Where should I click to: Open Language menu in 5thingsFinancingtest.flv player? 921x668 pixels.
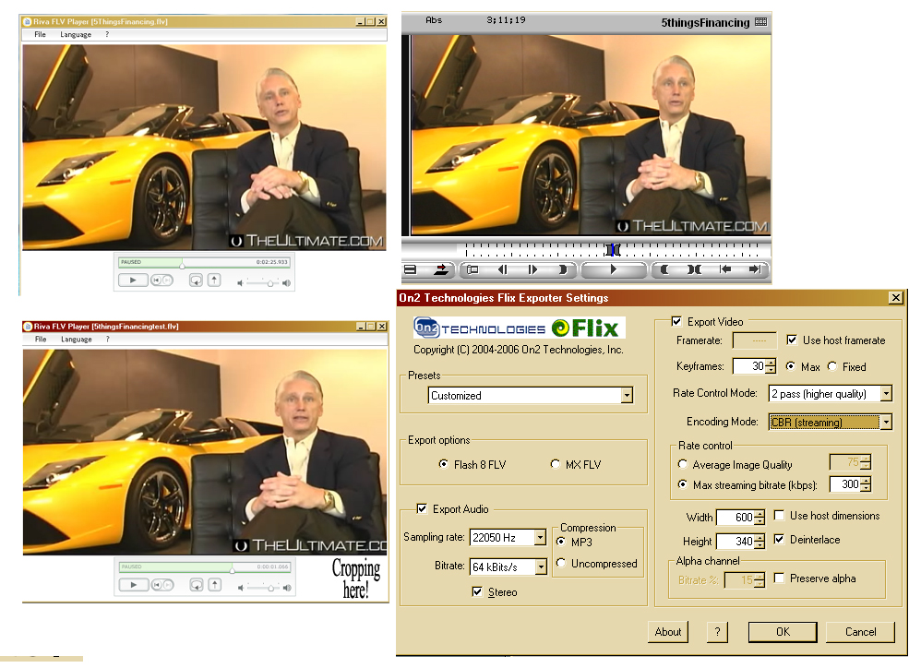pyautogui.click(x=77, y=340)
